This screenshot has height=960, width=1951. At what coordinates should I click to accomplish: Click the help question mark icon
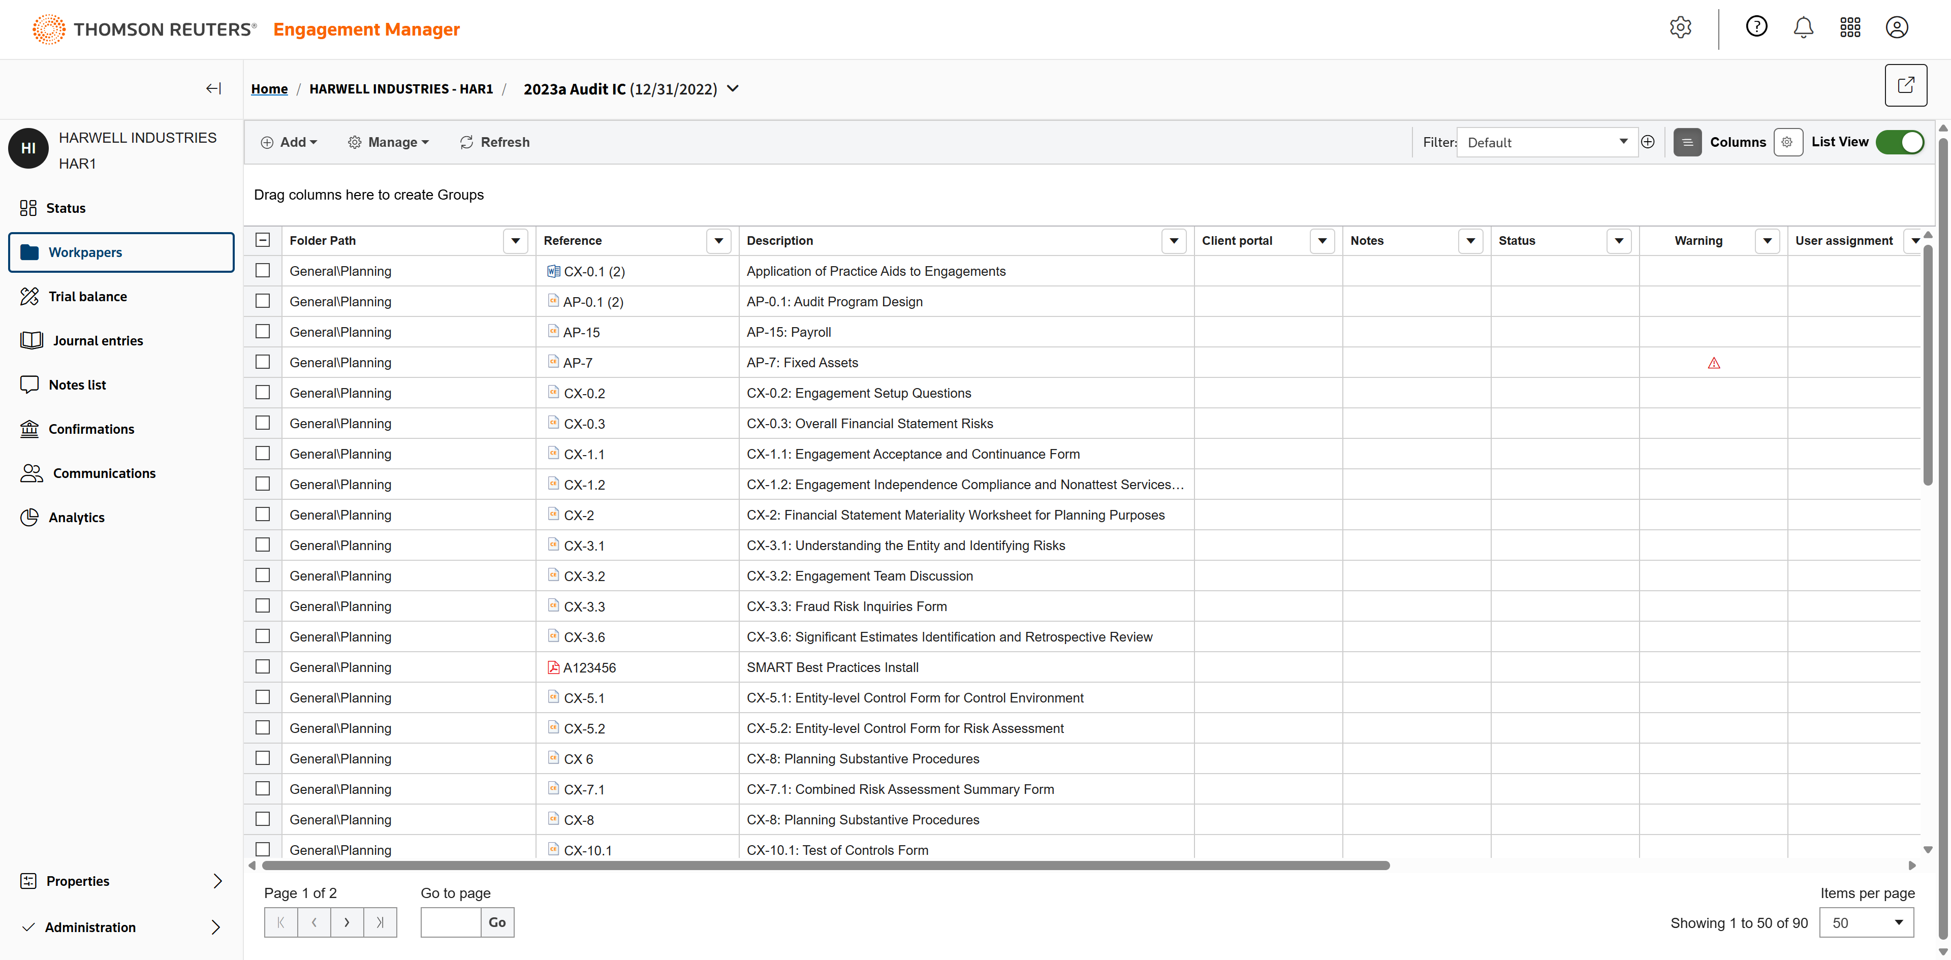click(1756, 27)
